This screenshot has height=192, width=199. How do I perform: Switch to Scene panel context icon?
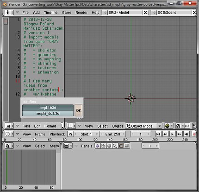coord(127,146)
